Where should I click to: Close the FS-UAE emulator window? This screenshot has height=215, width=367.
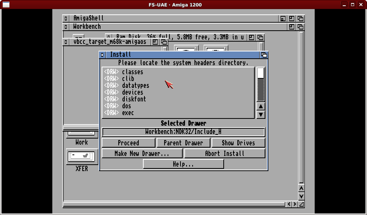point(361,5)
